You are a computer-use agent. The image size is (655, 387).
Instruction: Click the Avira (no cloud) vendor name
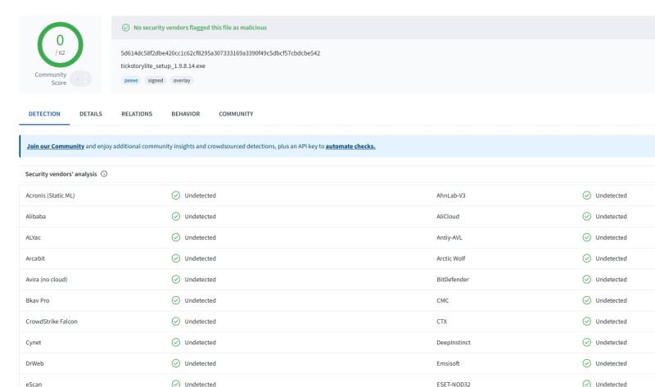[47, 279]
